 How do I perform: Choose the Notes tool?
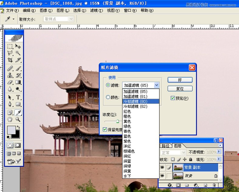point(10,113)
